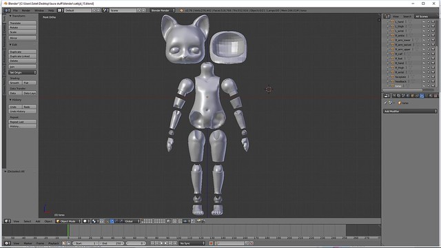Open the Blender Render engine dropdown

[x=163, y=10]
